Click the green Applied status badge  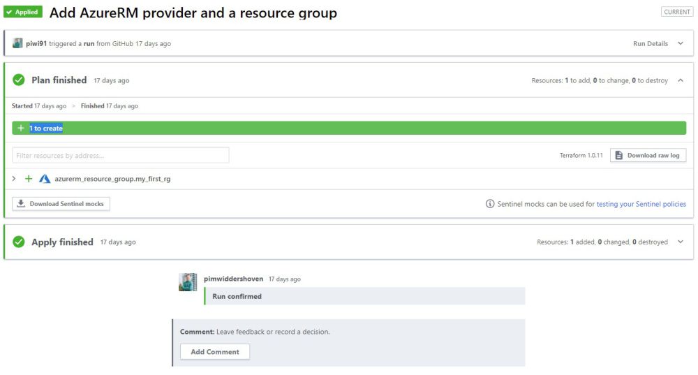23,12
